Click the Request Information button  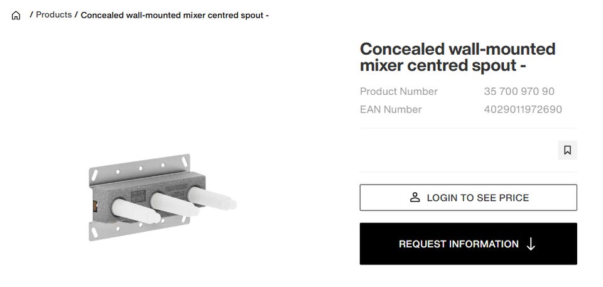point(468,244)
